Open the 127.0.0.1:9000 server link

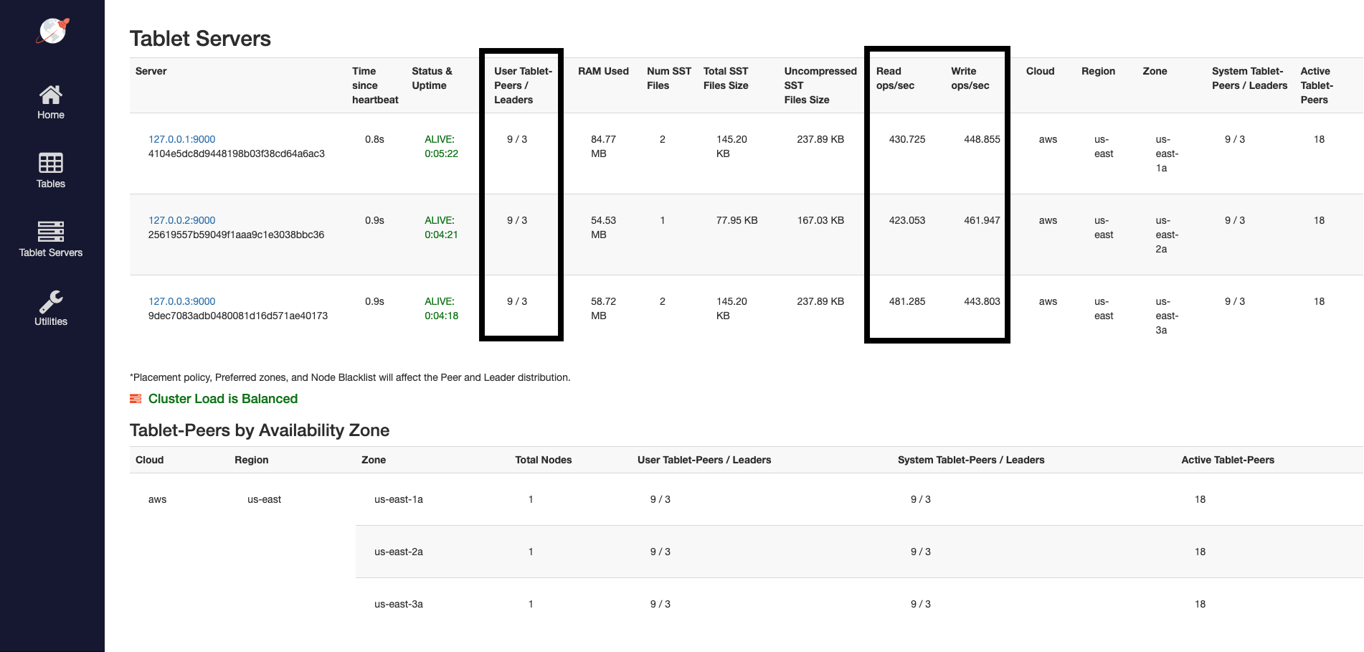pyautogui.click(x=181, y=139)
